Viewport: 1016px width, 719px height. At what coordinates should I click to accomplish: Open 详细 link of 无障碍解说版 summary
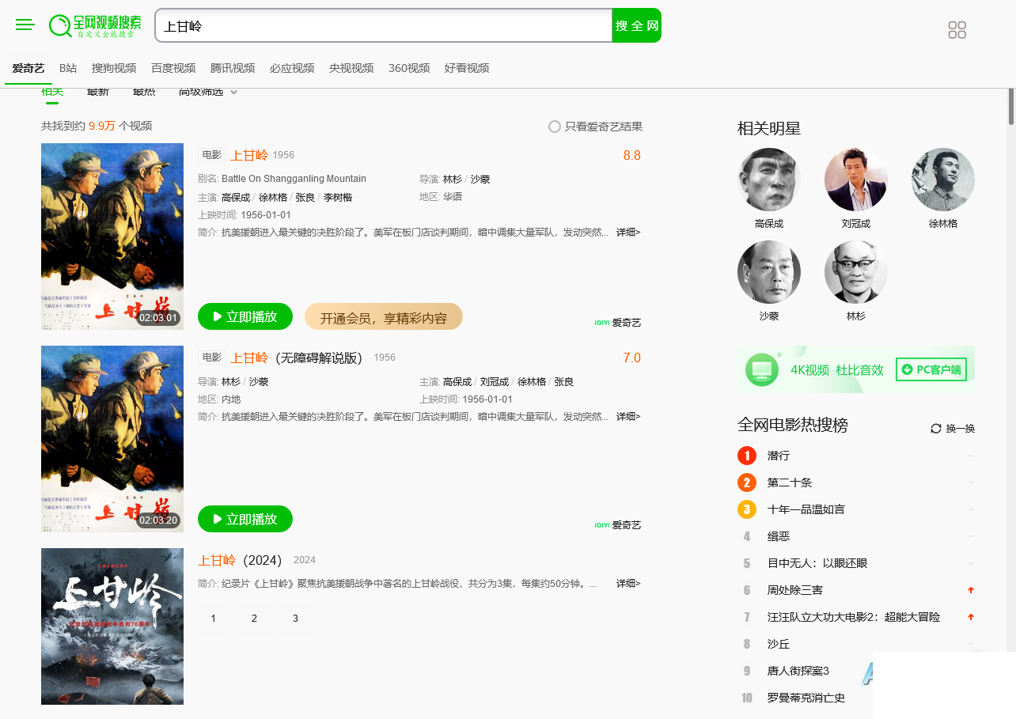tap(628, 417)
